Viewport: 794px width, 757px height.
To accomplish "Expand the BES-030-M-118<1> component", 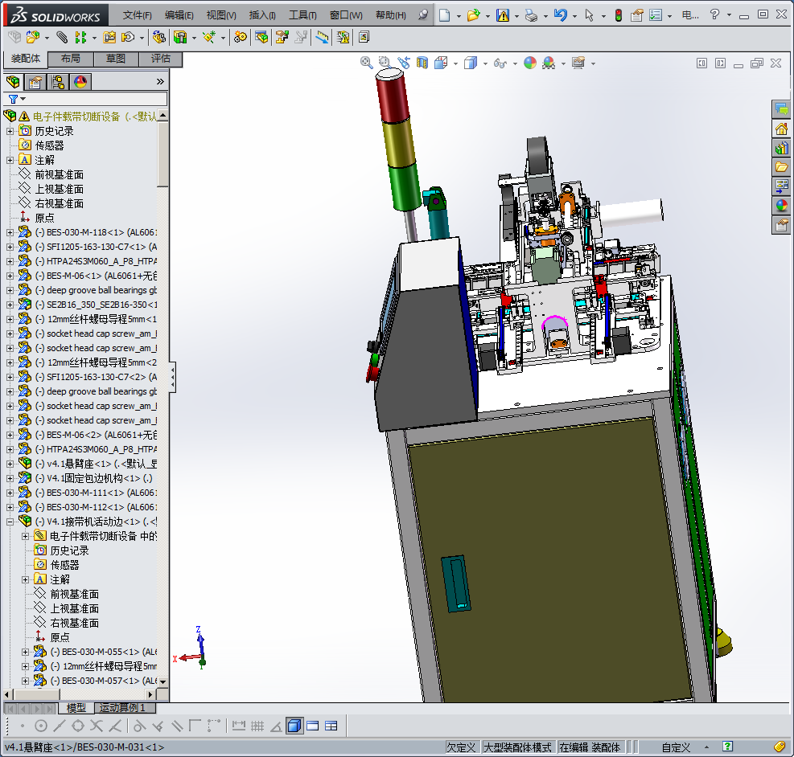I will pos(10,232).
